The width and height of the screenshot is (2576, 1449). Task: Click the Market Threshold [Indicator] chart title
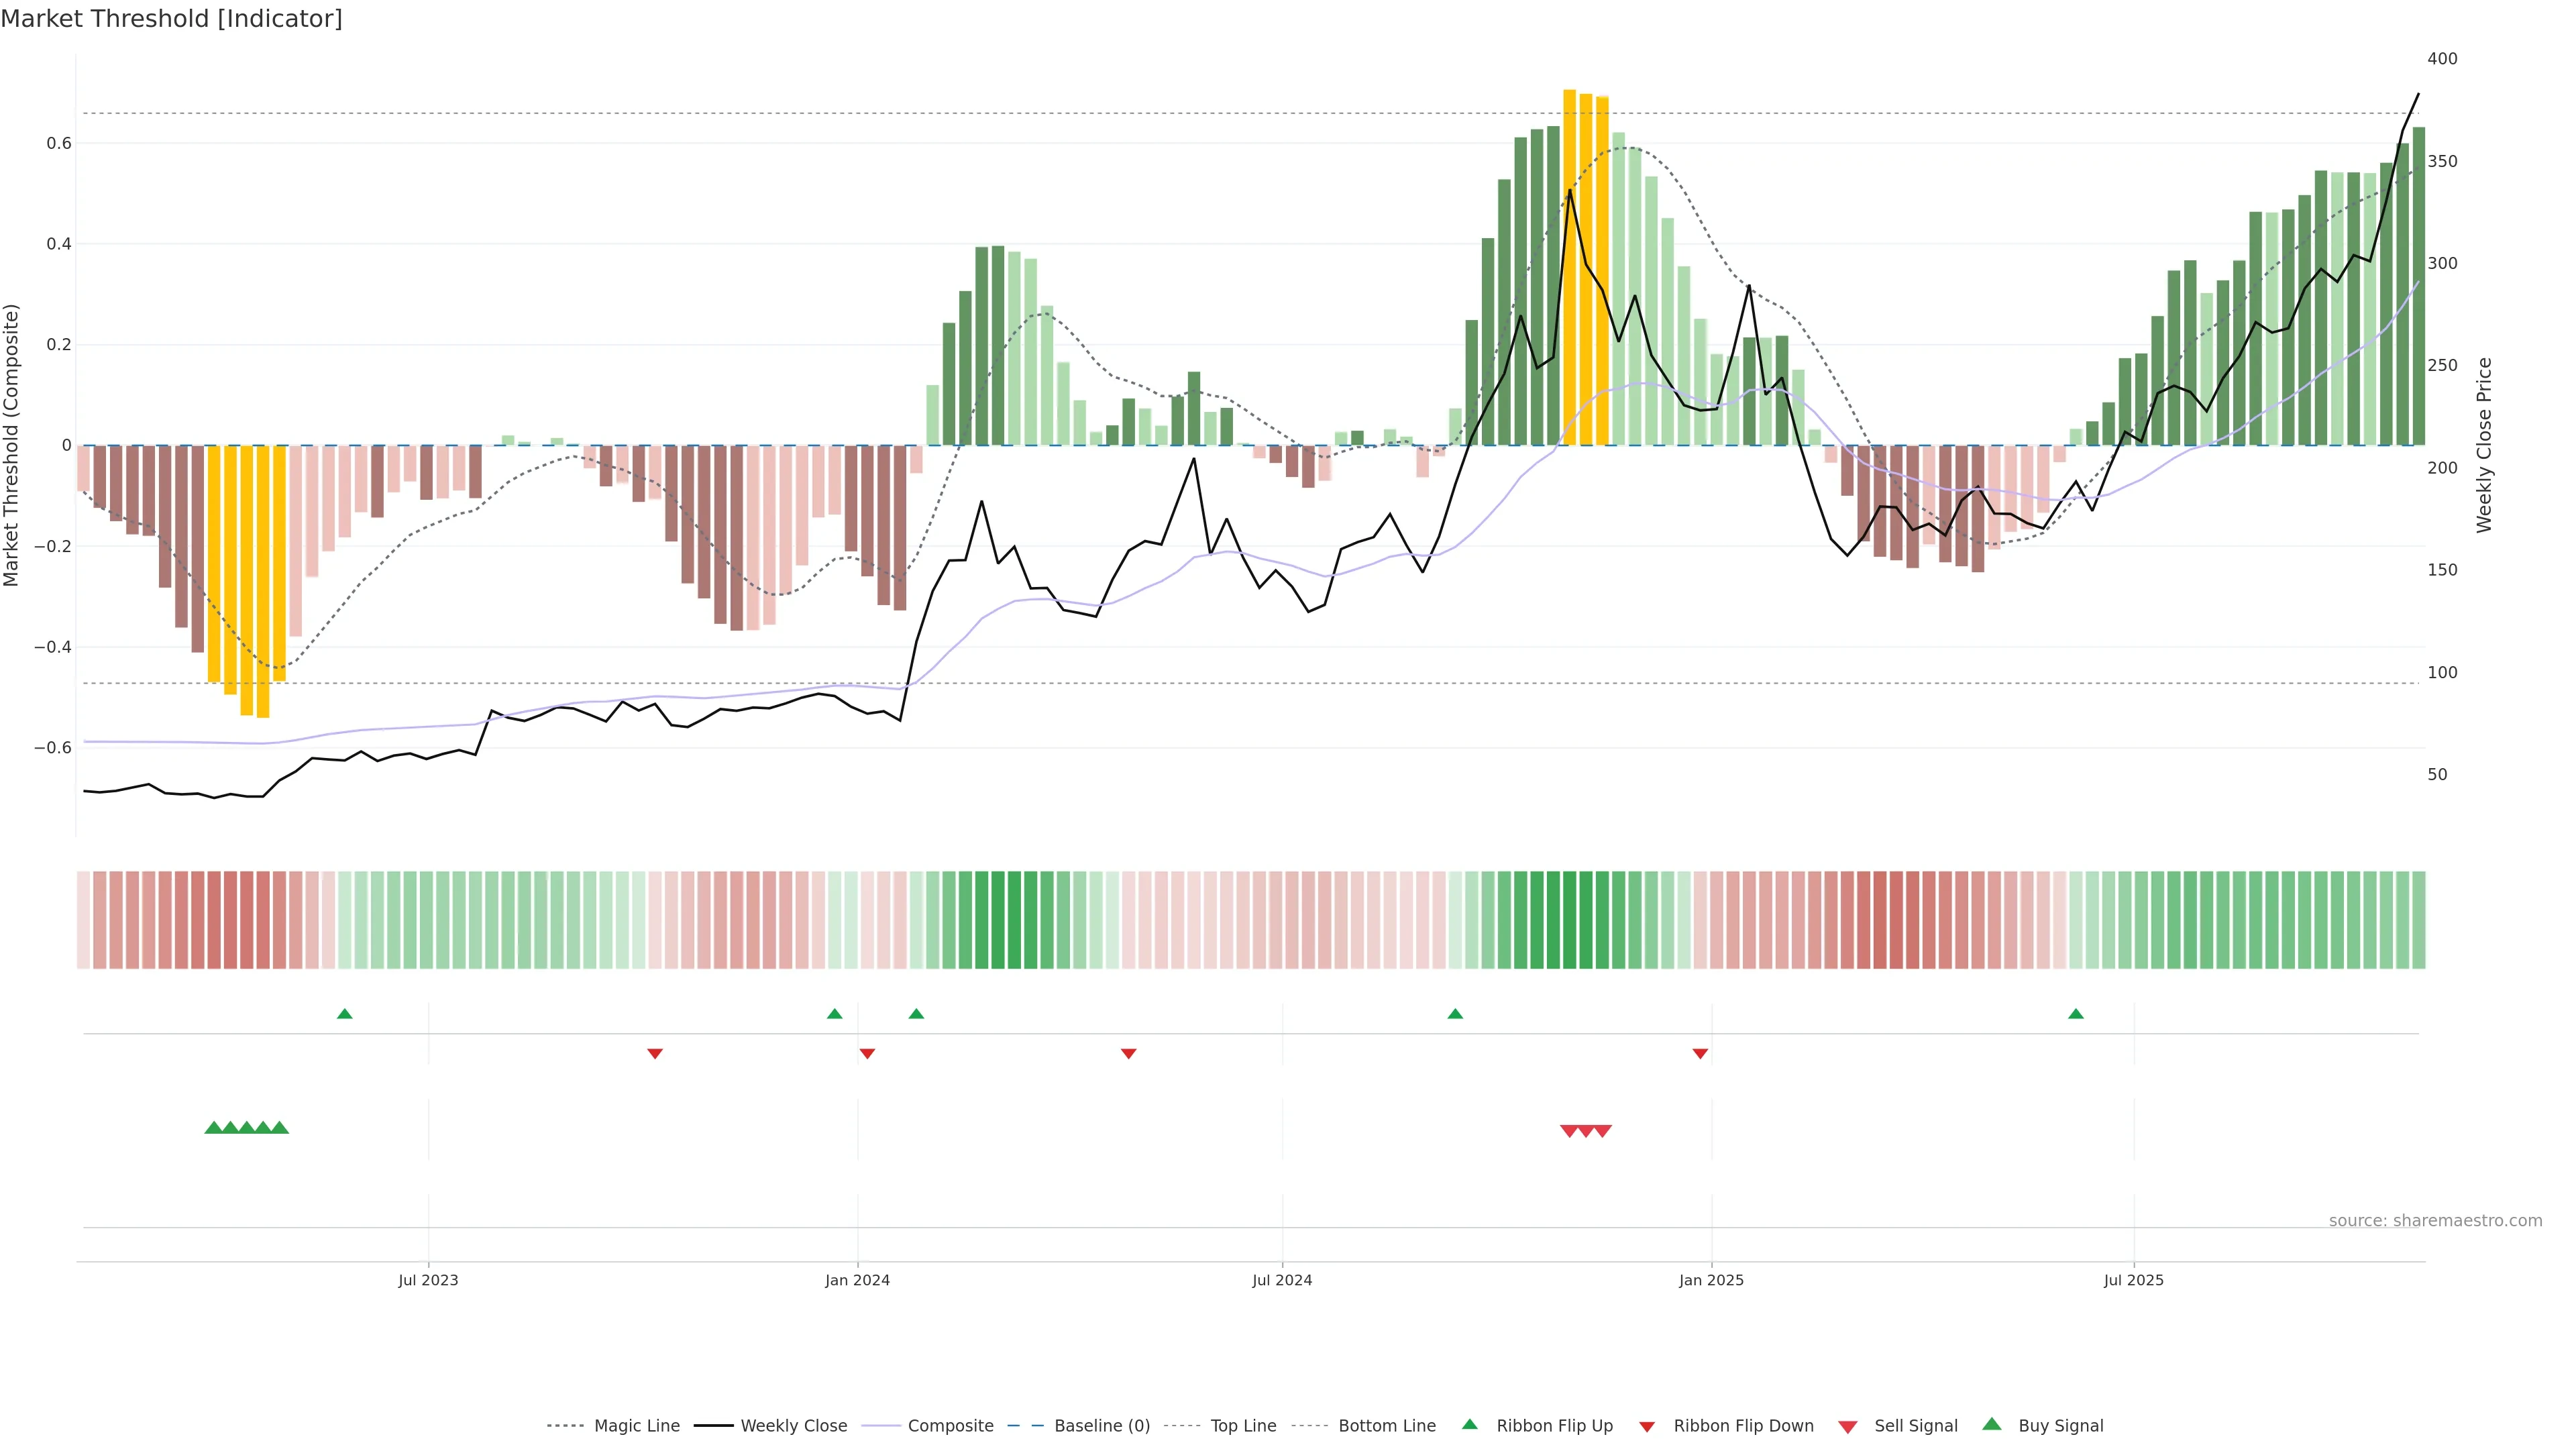171,19
